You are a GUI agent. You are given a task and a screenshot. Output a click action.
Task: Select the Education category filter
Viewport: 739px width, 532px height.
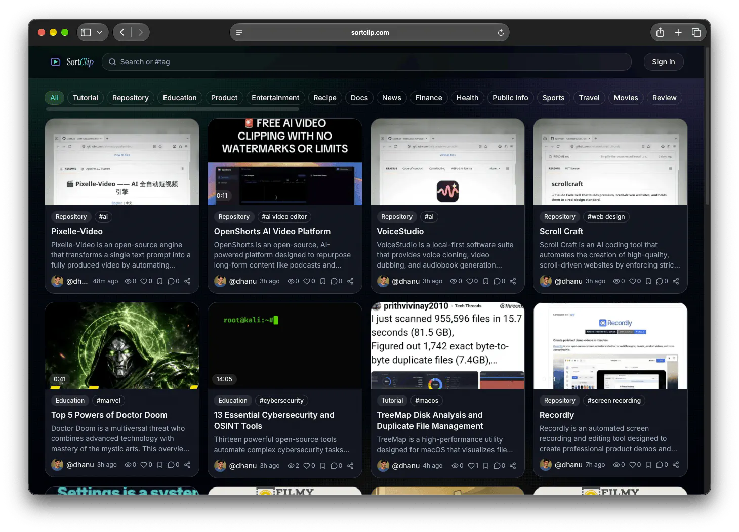[x=180, y=98]
